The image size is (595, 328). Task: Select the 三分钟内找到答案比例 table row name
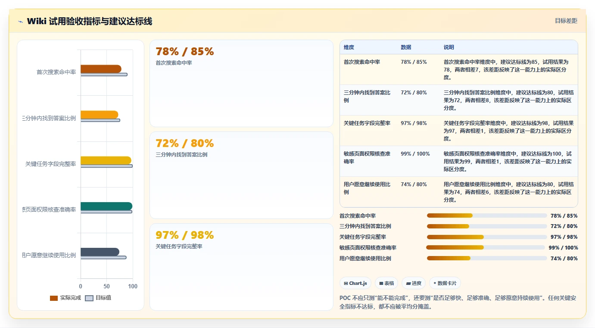(x=367, y=97)
